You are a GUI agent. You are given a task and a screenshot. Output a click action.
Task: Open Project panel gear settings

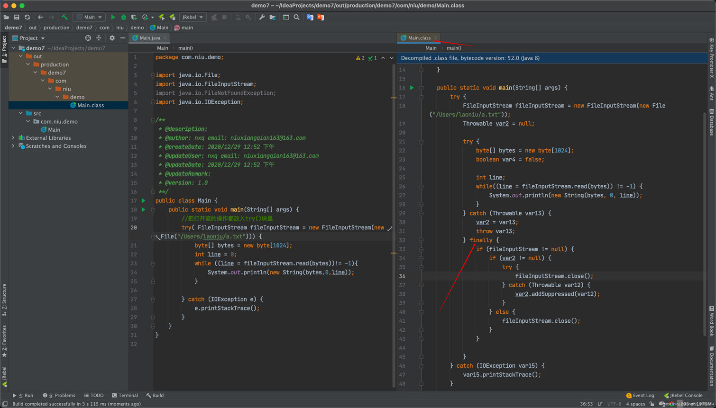(112, 38)
